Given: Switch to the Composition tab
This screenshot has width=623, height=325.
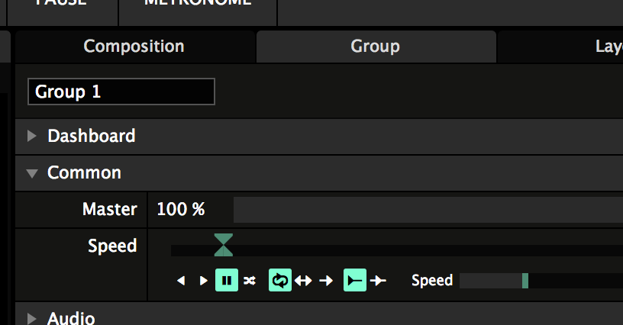Looking at the screenshot, I should point(134,47).
